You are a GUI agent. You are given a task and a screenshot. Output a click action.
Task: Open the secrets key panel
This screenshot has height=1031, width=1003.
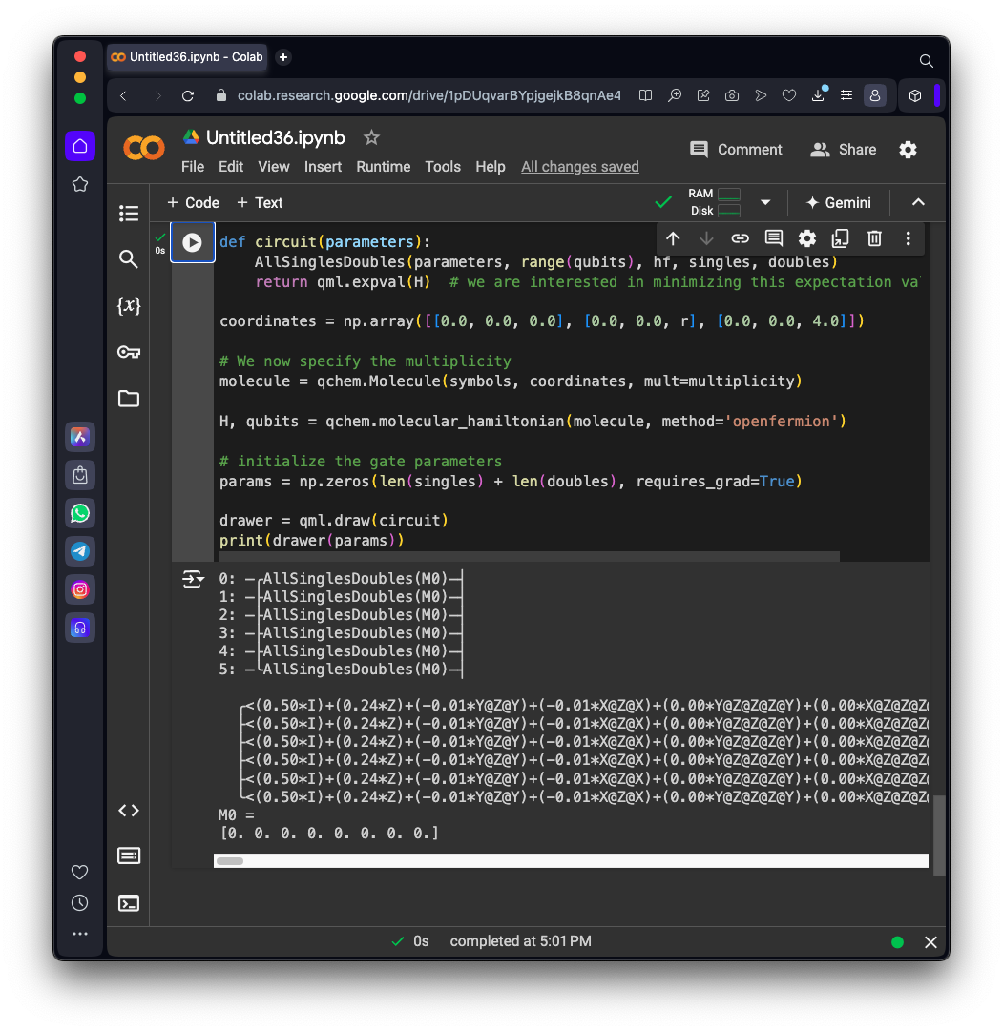(129, 352)
